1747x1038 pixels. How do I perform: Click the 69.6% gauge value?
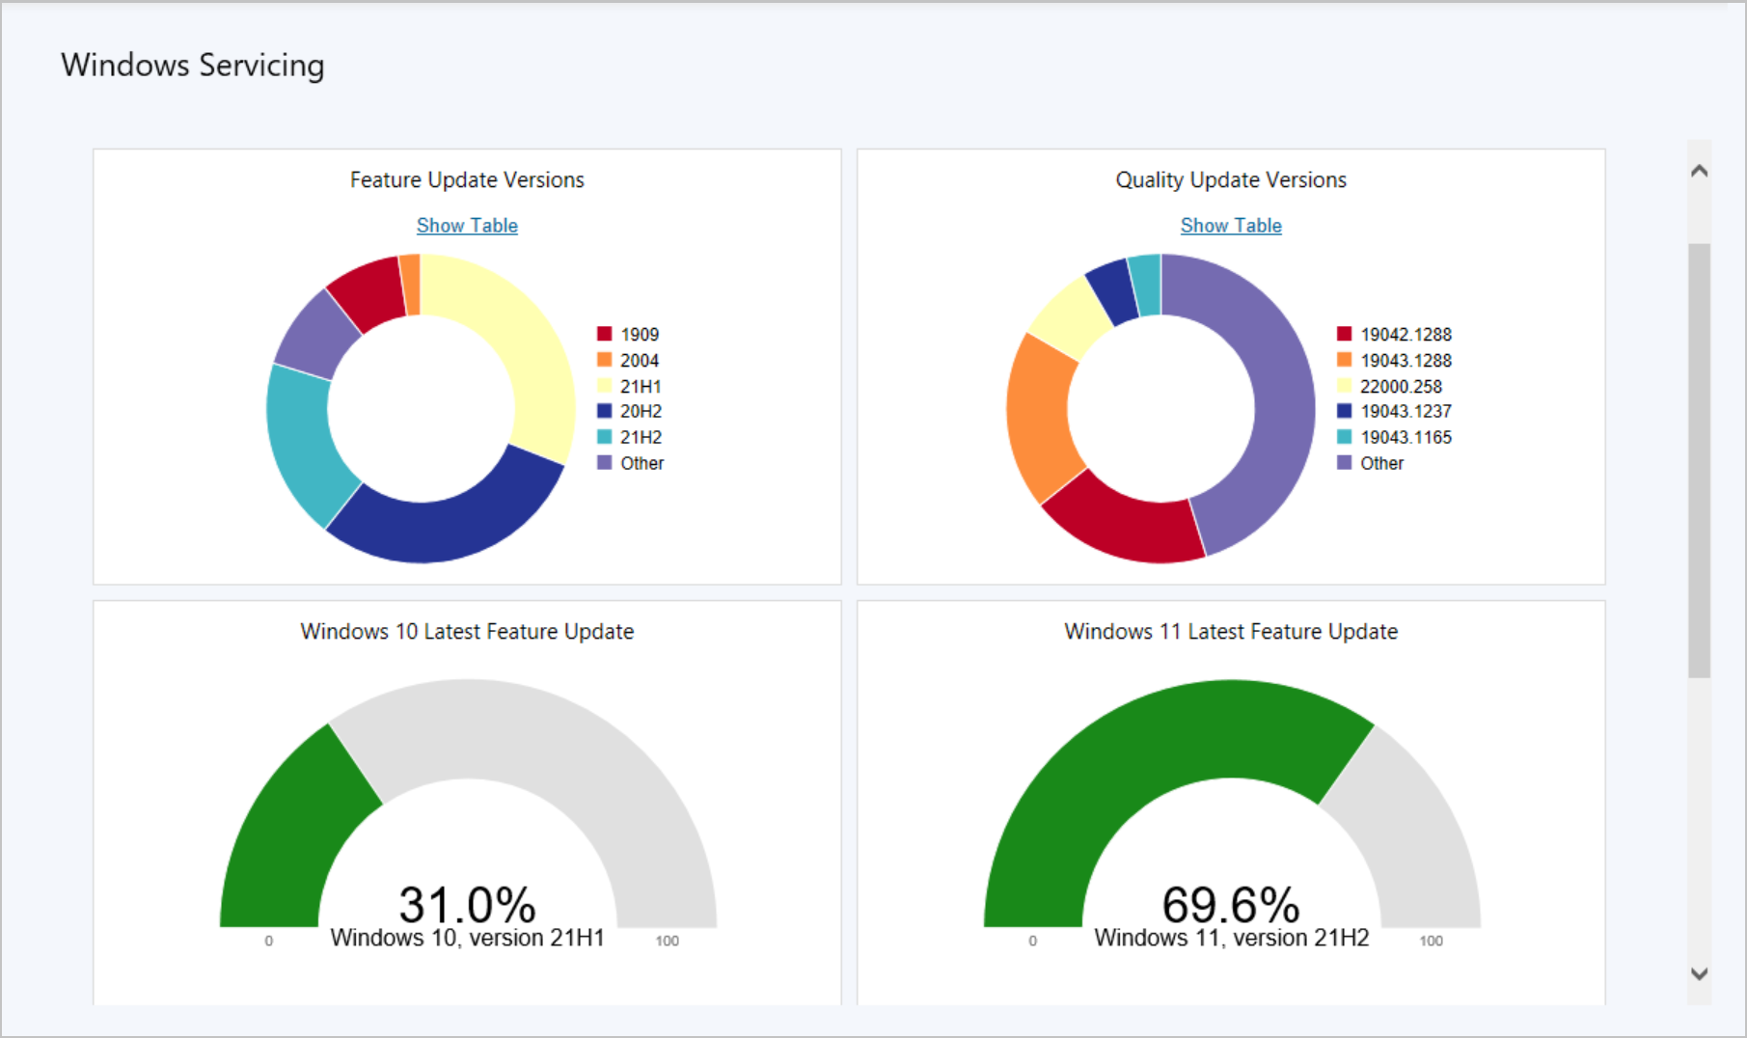click(1231, 905)
